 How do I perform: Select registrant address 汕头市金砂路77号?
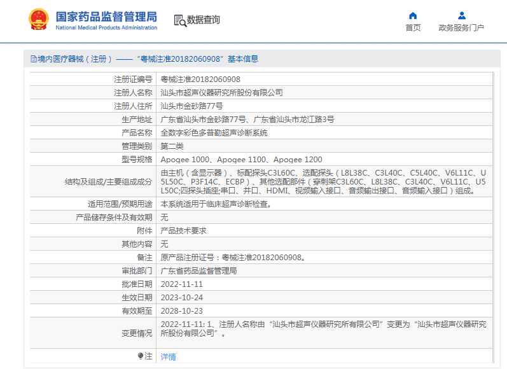[x=191, y=106]
